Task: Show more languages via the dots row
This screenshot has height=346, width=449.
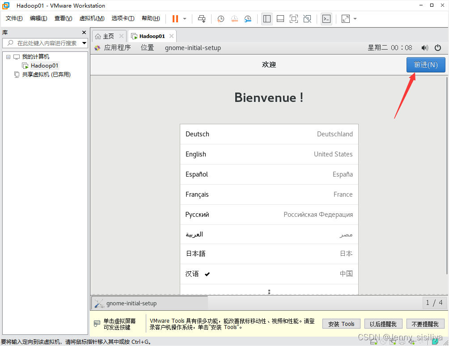Action: pyautogui.click(x=269, y=290)
